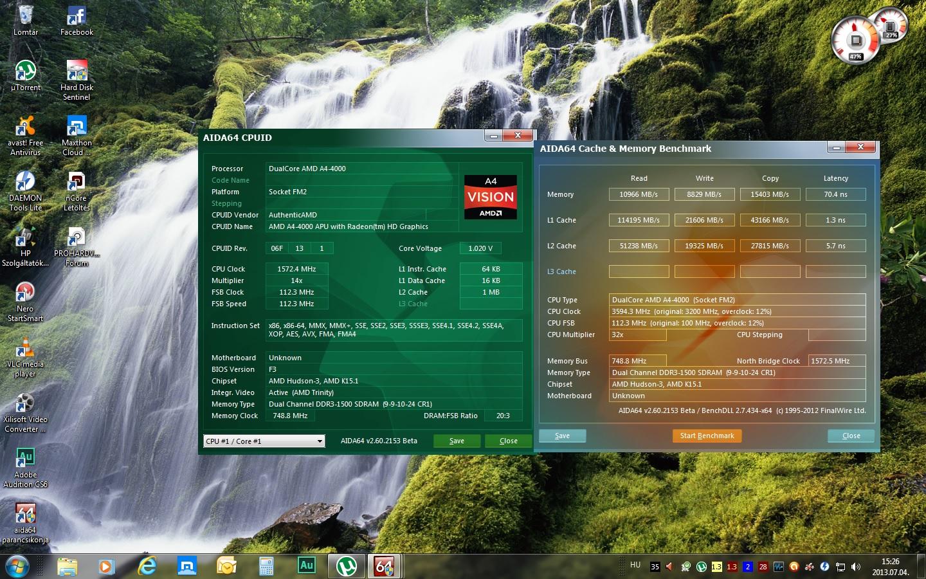Select Hard Disk Sentinel desktop icon
This screenshot has width=926, height=579.
point(77,80)
